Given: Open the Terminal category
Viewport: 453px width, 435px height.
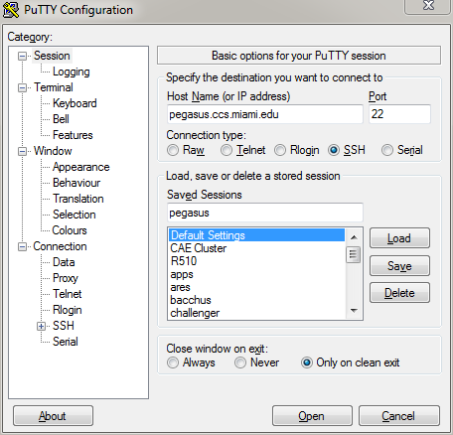Looking at the screenshot, I should point(54,87).
